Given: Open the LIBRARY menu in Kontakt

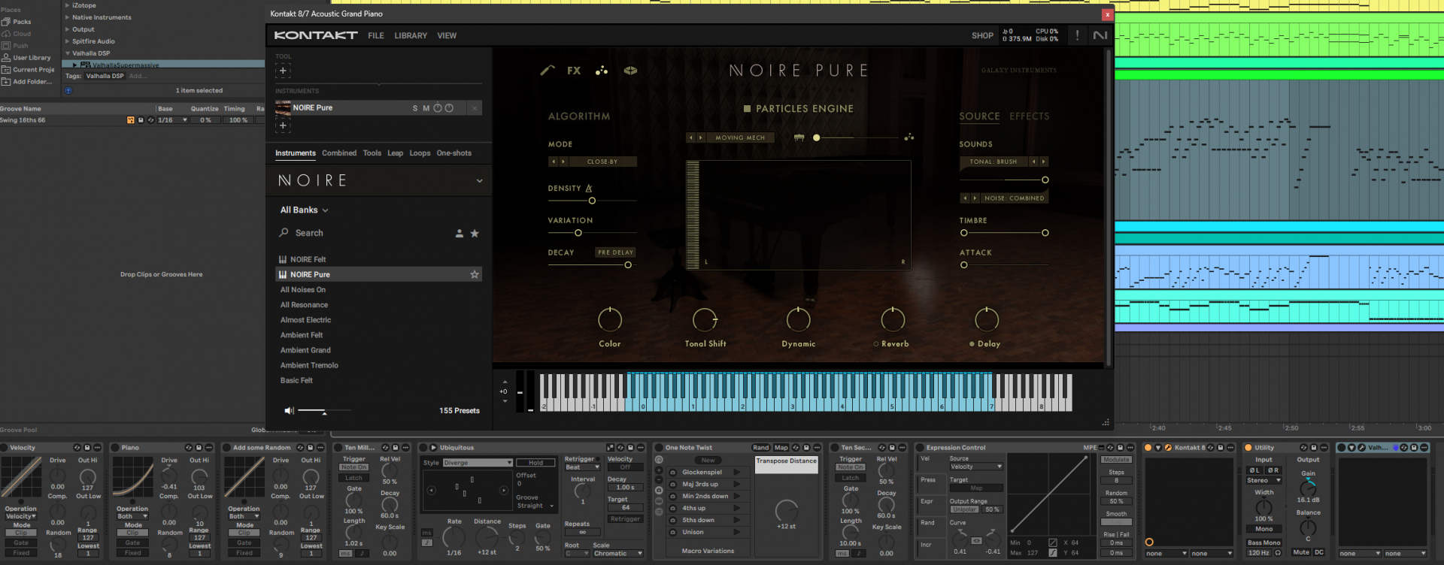Looking at the screenshot, I should pos(410,35).
